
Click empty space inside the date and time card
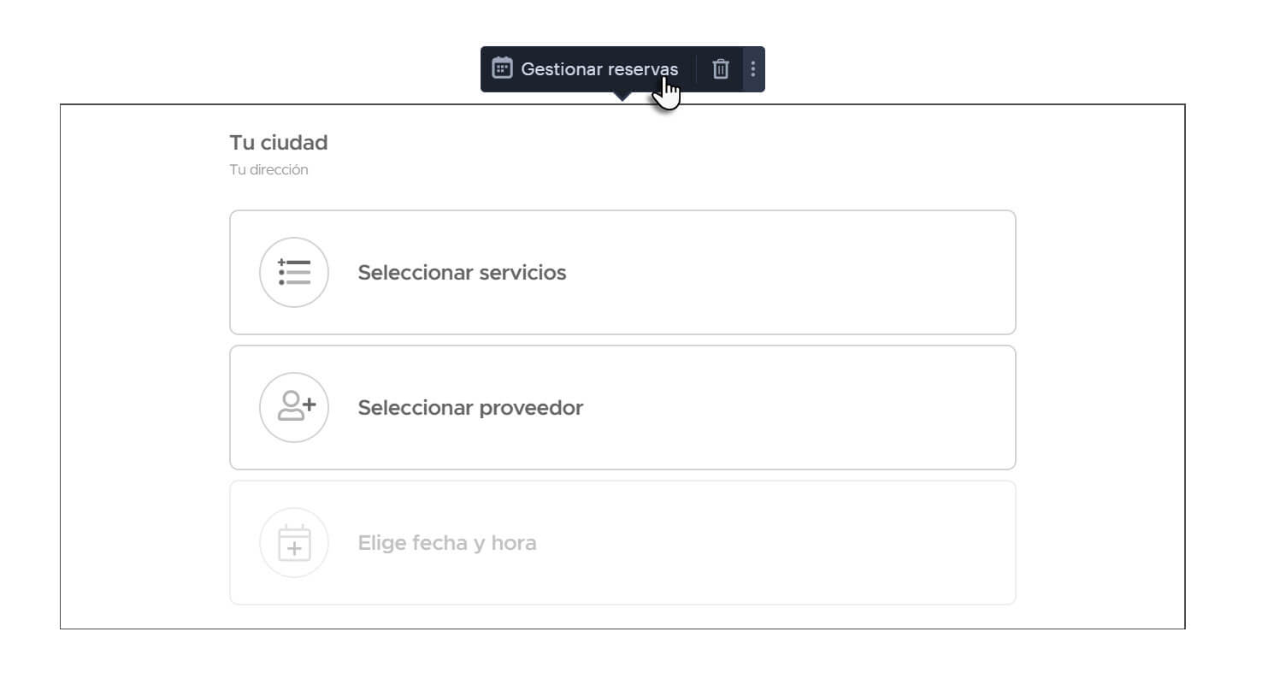click(770, 543)
